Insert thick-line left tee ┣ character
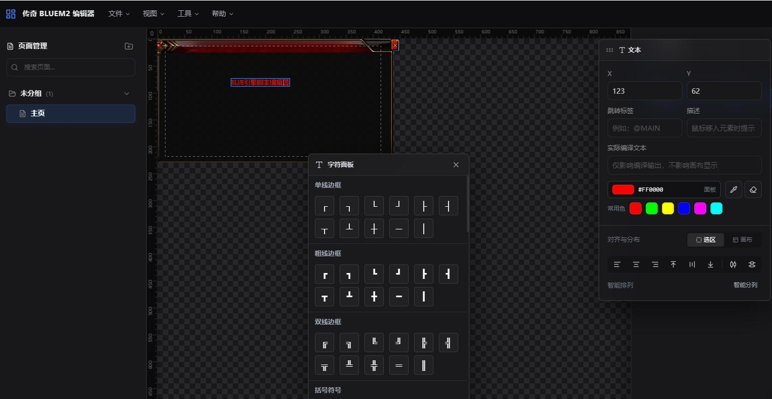The image size is (772, 399). click(x=424, y=274)
